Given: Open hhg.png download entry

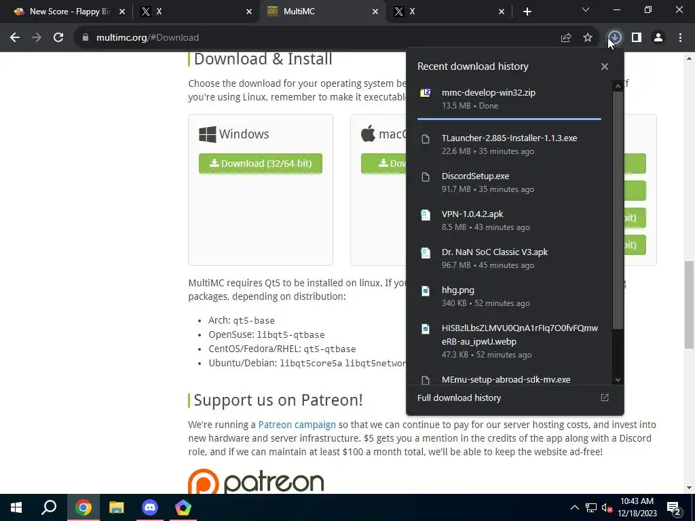Looking at the screenshot, I should click(509, 296).
